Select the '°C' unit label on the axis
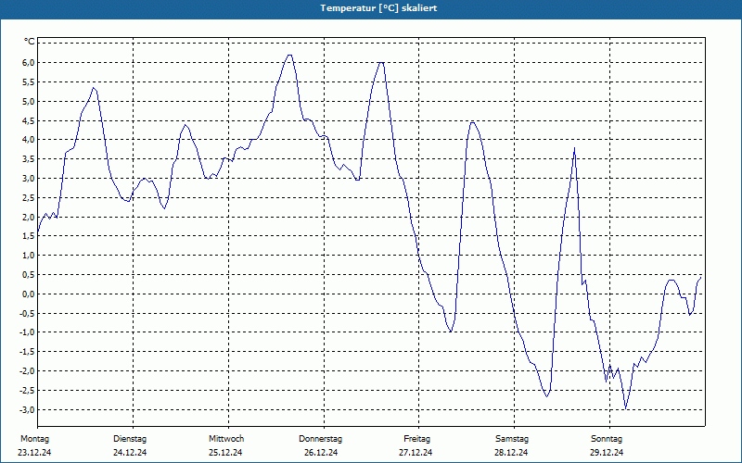 [x=30, y=42]
